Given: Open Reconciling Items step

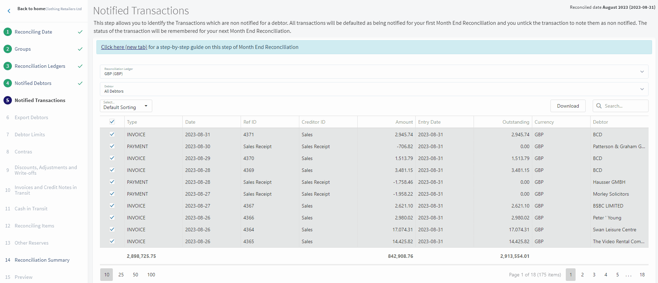Looking at the screenshot, I should coord(34,226).
